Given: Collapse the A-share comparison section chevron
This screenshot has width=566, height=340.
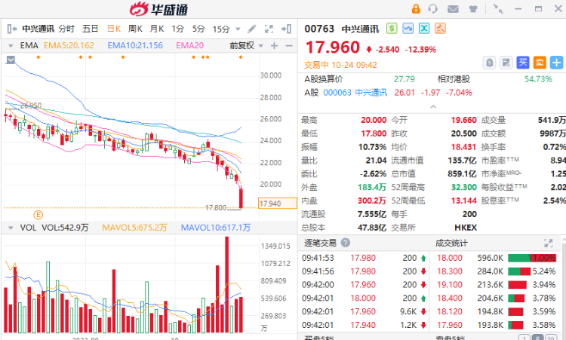Looking at the screenshot, I should pos(433,107).
